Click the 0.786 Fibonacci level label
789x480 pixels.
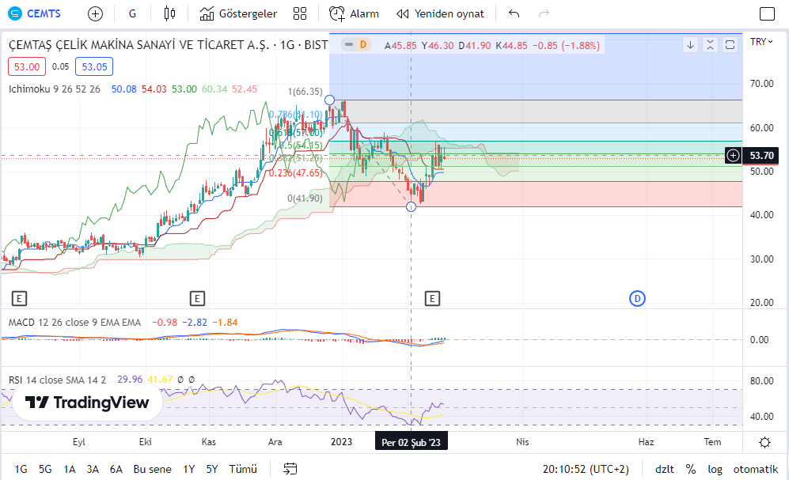295,115
